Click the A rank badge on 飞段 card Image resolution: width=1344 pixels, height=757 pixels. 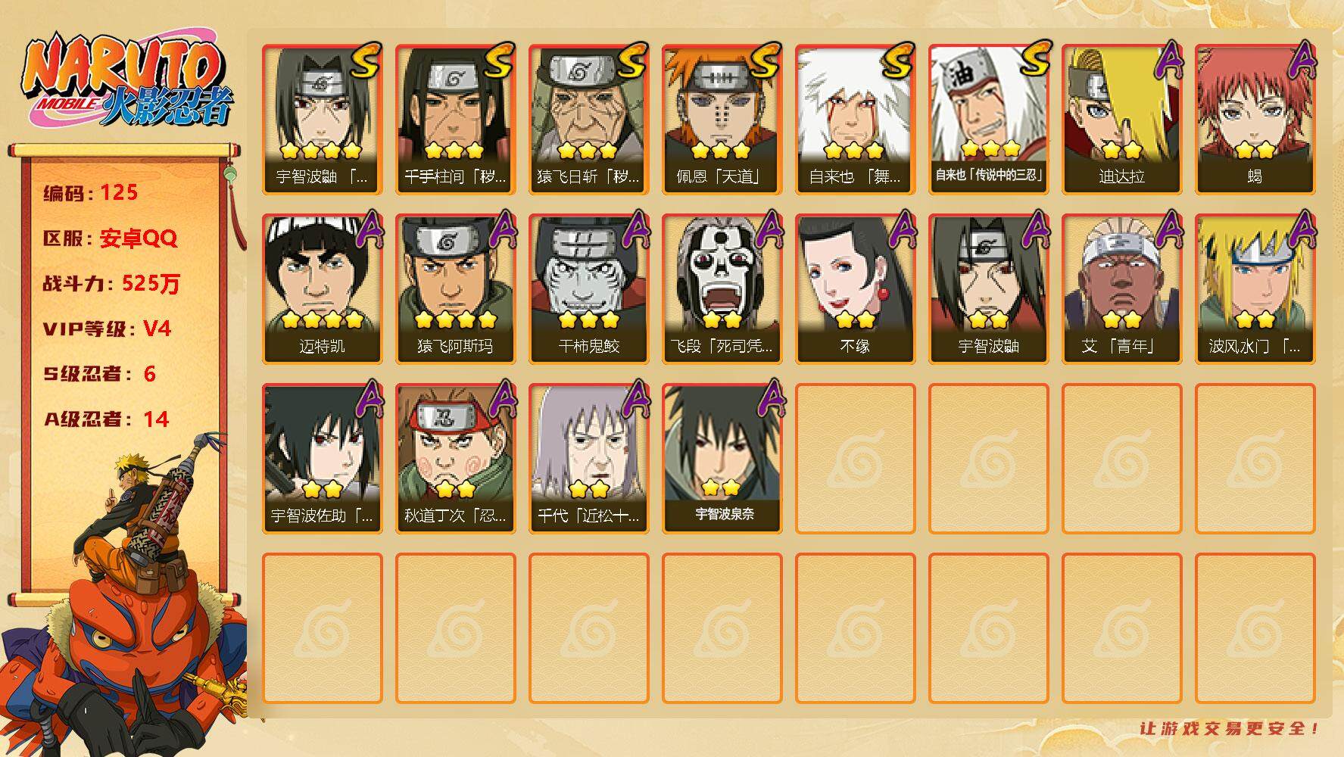pos(769,231)
